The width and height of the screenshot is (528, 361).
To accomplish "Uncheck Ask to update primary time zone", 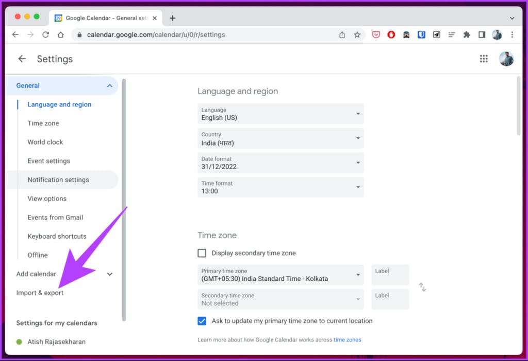I will click(x=202, y=321).
